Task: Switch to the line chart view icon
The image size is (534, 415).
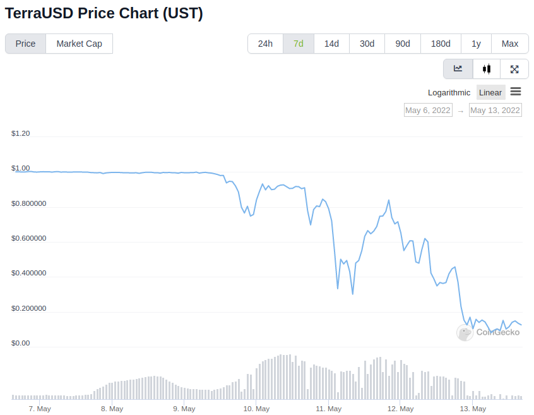Action: point(458,69)
